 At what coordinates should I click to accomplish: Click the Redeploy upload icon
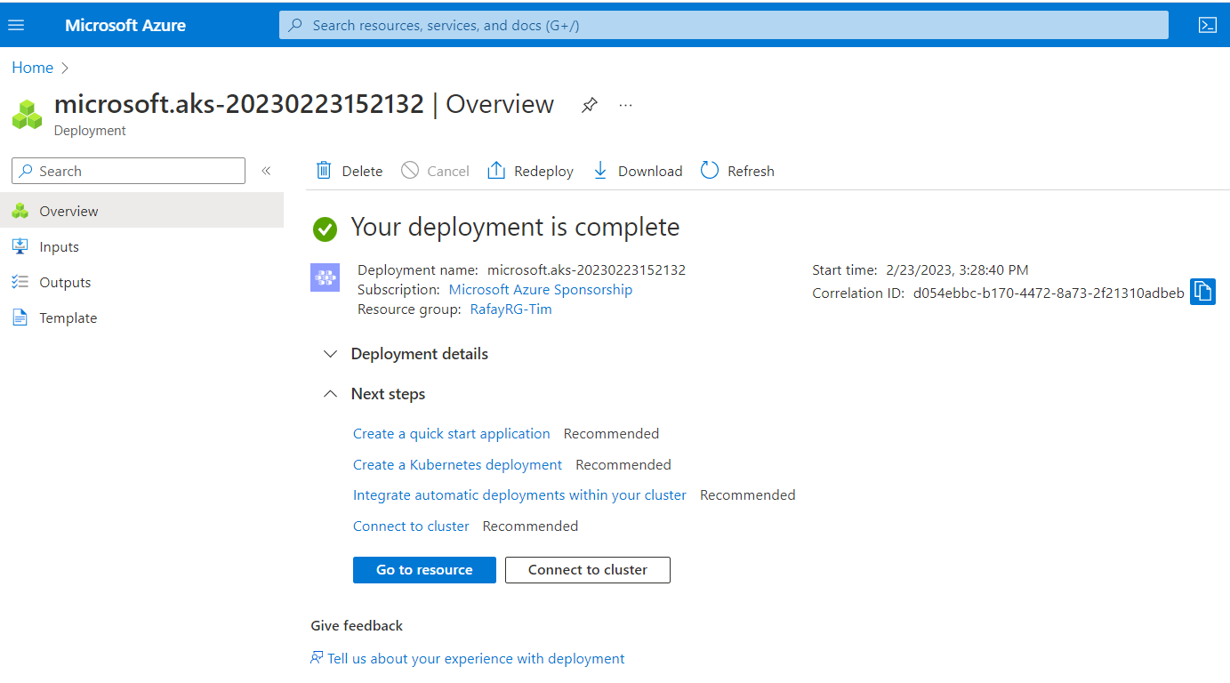coord(495,171)
